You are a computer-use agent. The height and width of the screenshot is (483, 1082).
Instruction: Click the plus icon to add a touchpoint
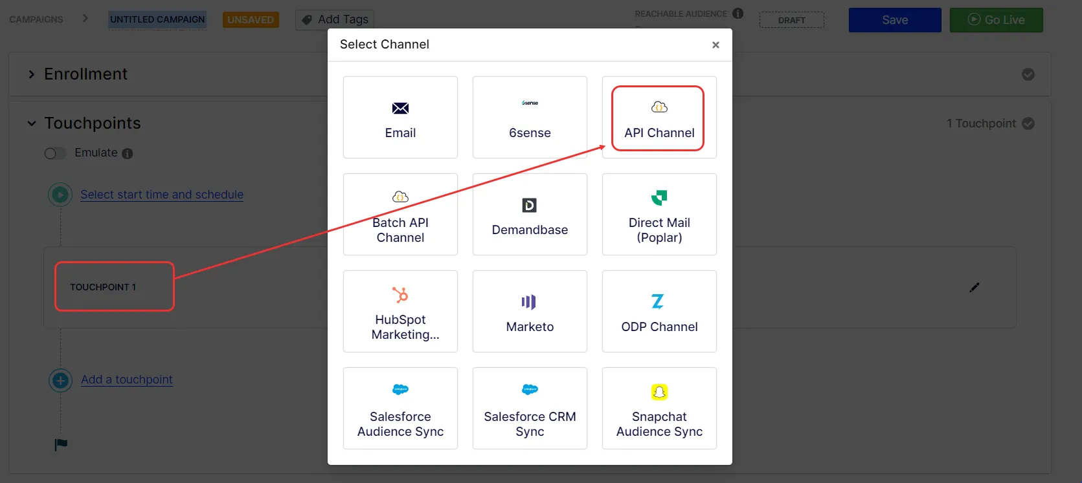[x=61, y=380]
